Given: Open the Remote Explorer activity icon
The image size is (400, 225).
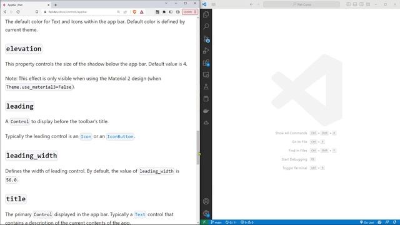Looking at the screenshot, I should click(x=206, y=75).
